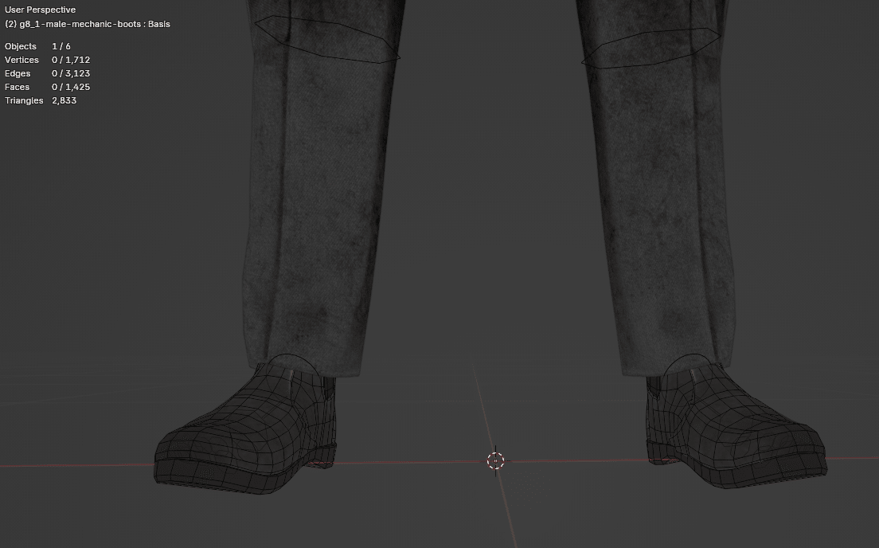Click the Objects "1 / 6" statistic

click(x=61, y=46)
